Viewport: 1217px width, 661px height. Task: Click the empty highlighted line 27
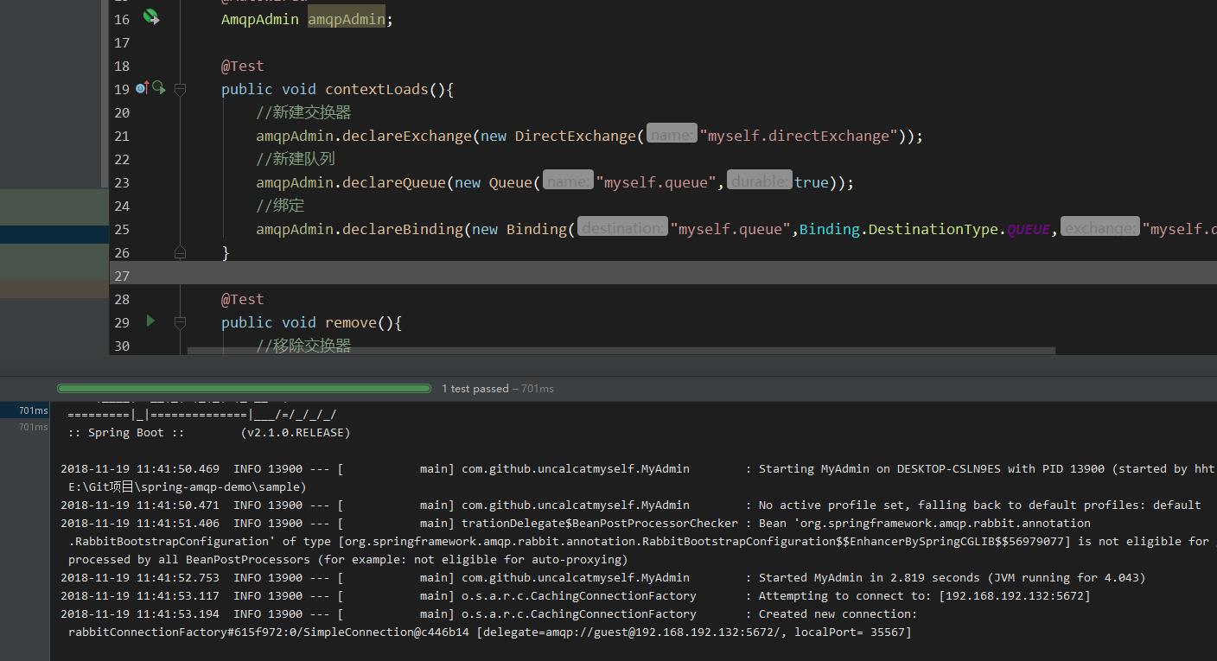tap(605, 276)
